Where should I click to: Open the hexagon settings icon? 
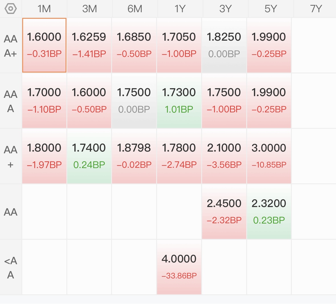click(x=11, y=9)
